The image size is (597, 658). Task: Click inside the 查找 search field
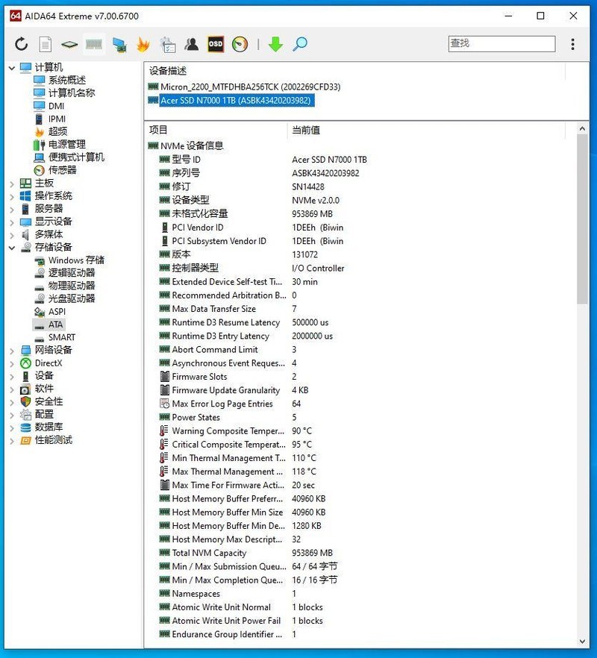pyautogui.click(x=500, y=44)
